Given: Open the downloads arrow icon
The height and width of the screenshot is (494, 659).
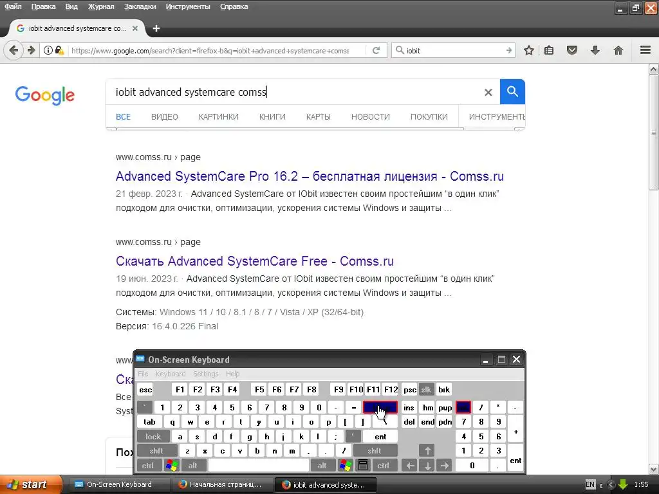Looking at the screenshot, I should pyautogui.click(x=595, y=50).
